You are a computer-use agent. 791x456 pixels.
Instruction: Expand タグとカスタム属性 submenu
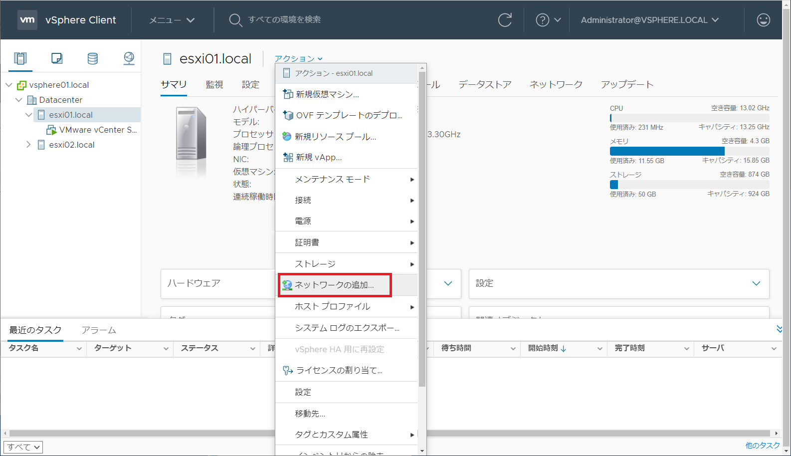[x=346, y=435]
